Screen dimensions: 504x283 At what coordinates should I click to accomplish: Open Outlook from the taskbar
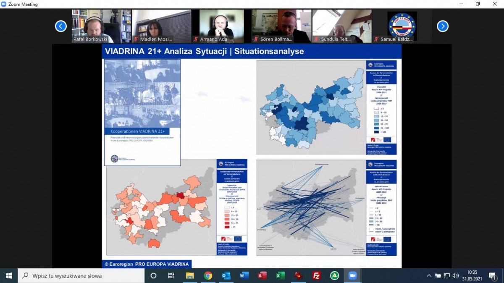pyautogui.click(x=226, y=276)
